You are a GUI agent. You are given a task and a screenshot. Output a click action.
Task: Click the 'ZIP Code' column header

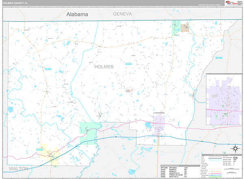(x=164, y=168)
